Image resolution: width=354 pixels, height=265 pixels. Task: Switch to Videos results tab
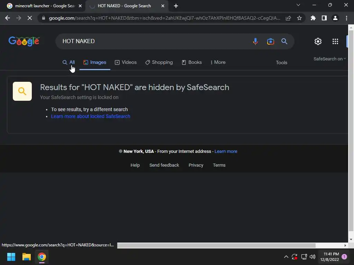[x=126, y=62]
